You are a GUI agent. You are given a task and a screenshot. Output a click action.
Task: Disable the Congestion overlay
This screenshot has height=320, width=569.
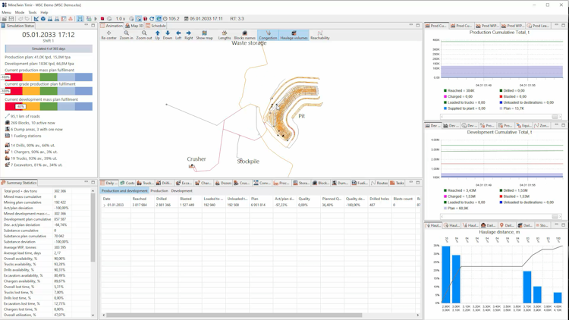268,35
